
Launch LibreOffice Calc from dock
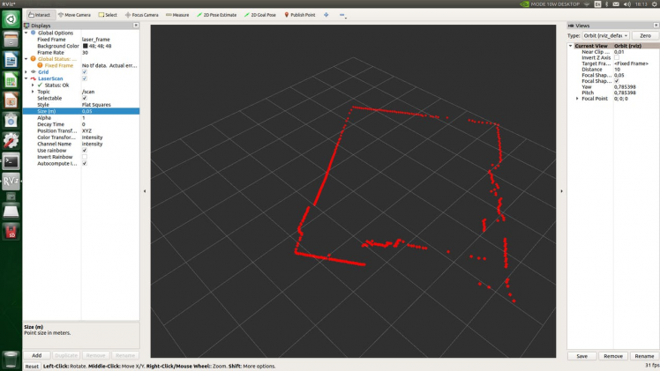pos(11,80)
